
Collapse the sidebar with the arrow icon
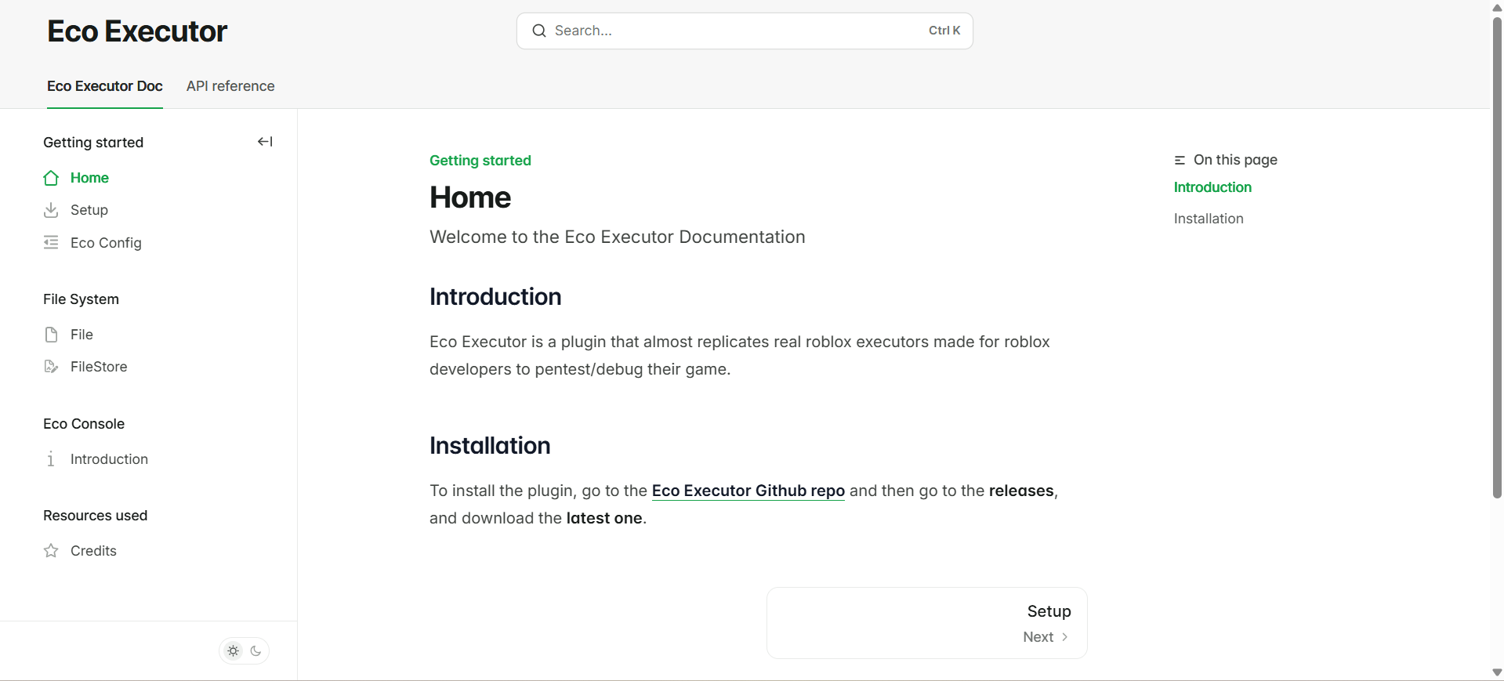coord(265,142)
